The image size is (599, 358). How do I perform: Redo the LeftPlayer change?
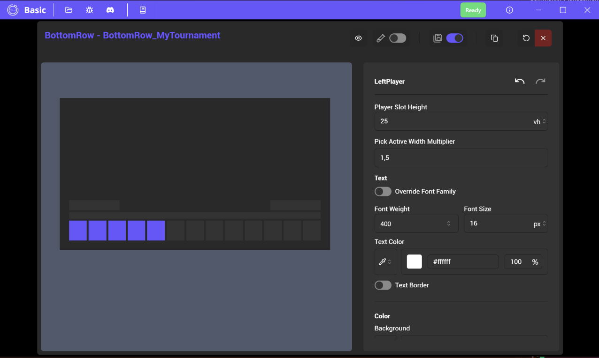[x=540, y=82]
